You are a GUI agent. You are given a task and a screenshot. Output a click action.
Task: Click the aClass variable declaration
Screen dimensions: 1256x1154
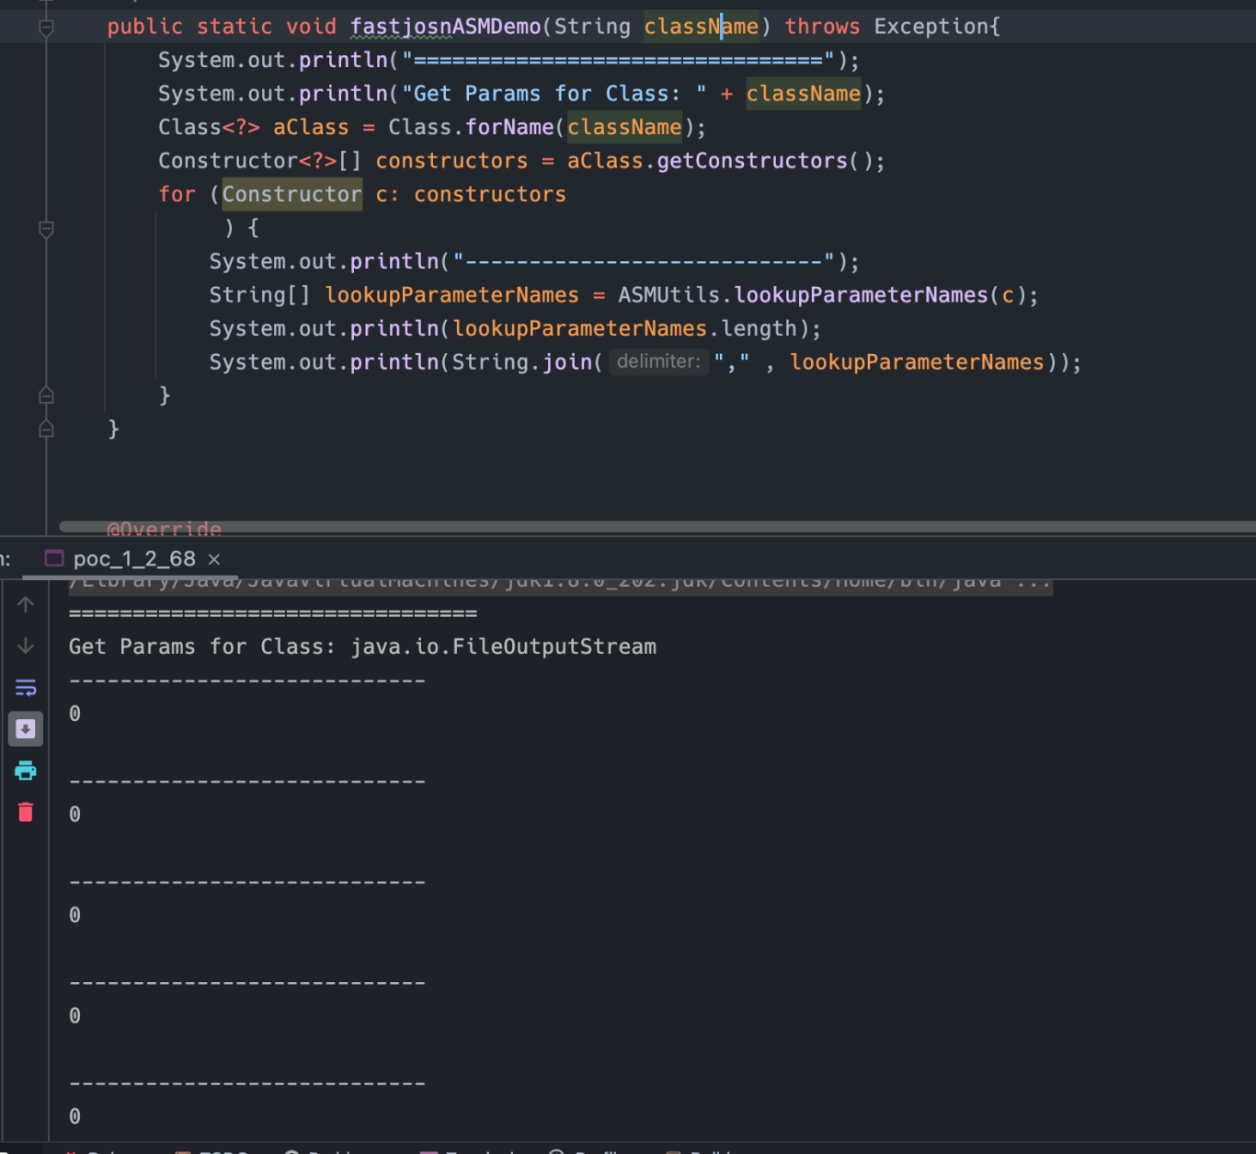(311, 127)
